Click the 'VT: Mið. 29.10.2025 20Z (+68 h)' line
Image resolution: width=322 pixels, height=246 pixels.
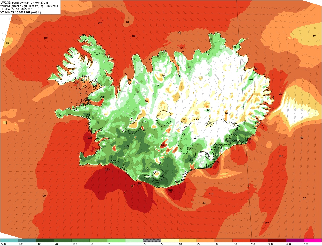pyautogui.click(x=21, y=12)
